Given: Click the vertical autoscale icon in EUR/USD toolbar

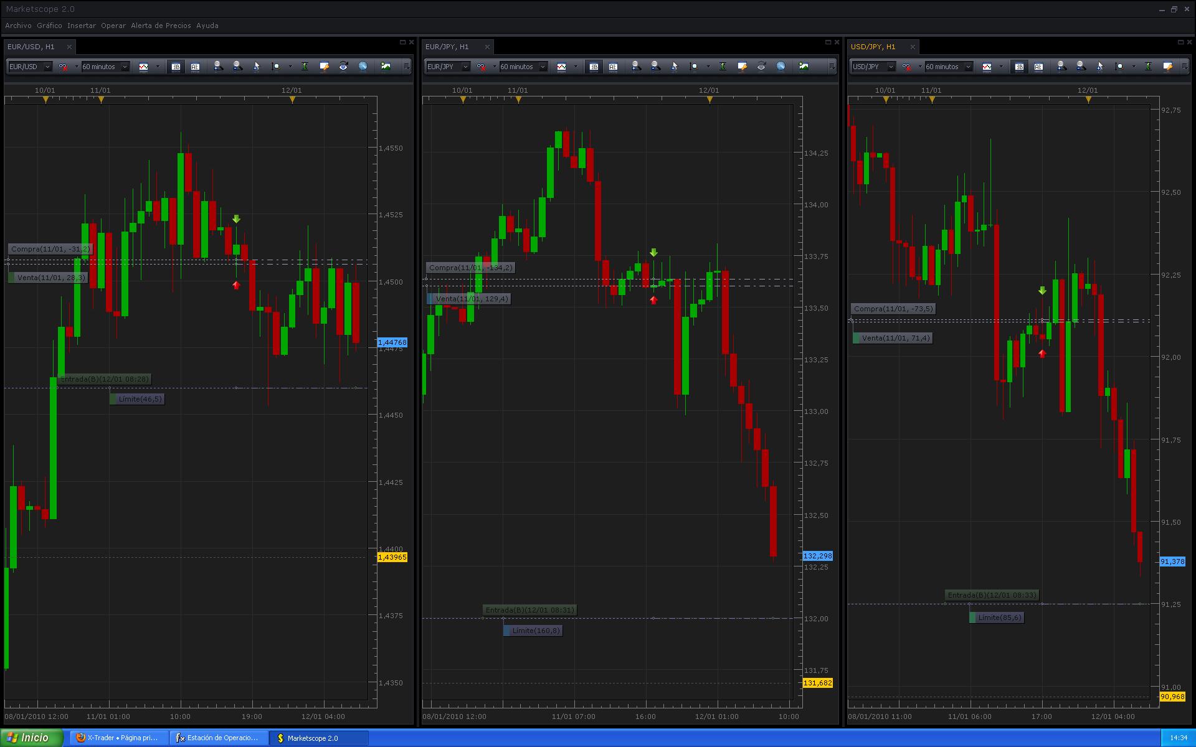Looking at the screenshot, I should click(305, 66).
